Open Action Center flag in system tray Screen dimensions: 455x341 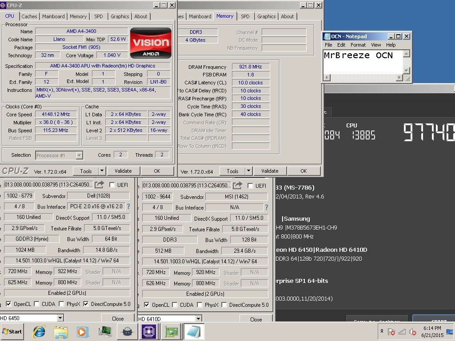391,332
